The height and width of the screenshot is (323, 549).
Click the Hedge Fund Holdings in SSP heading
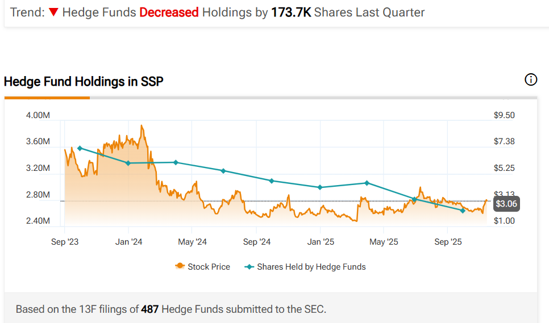84,81
